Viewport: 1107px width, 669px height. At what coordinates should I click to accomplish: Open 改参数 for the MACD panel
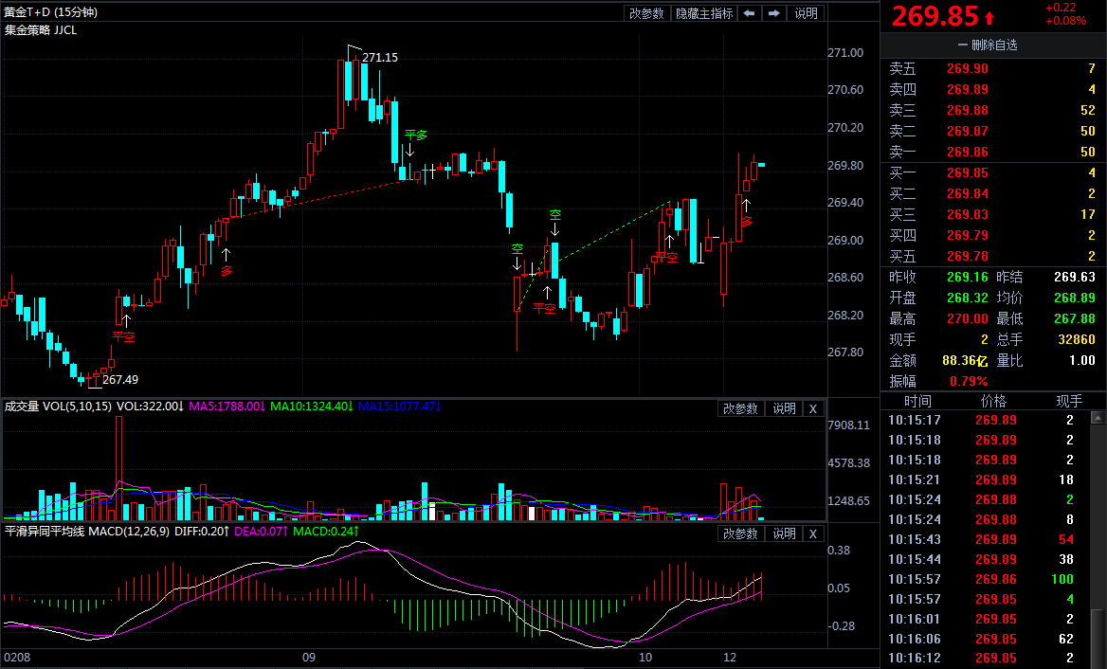click(740, 533)
